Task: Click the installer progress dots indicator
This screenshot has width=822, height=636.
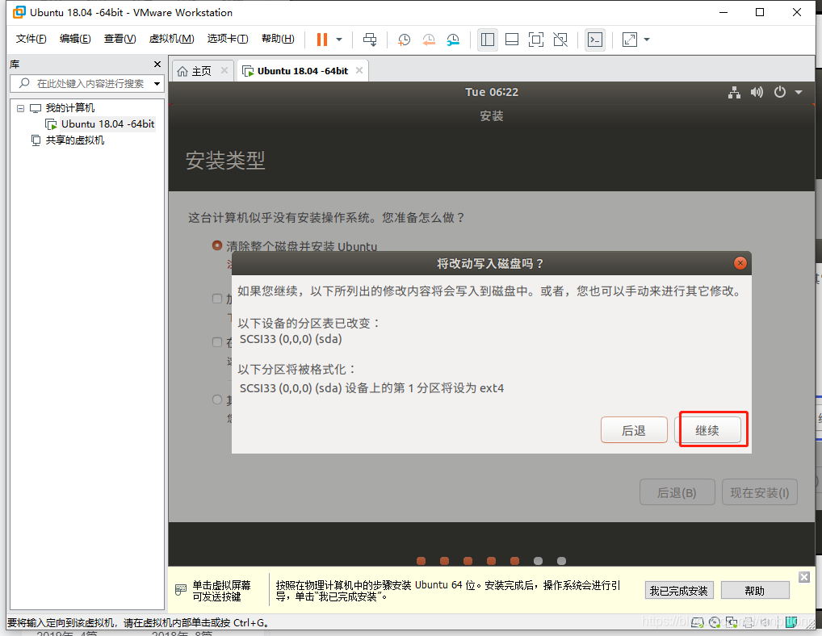Action: [x=491, y=560]
